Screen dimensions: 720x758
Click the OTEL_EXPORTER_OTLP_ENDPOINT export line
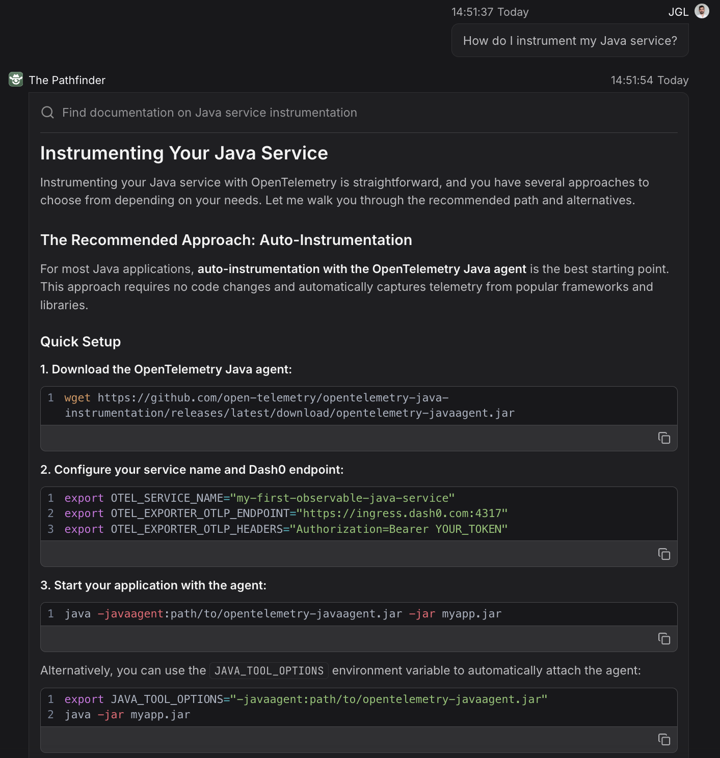tap(286, 513)
